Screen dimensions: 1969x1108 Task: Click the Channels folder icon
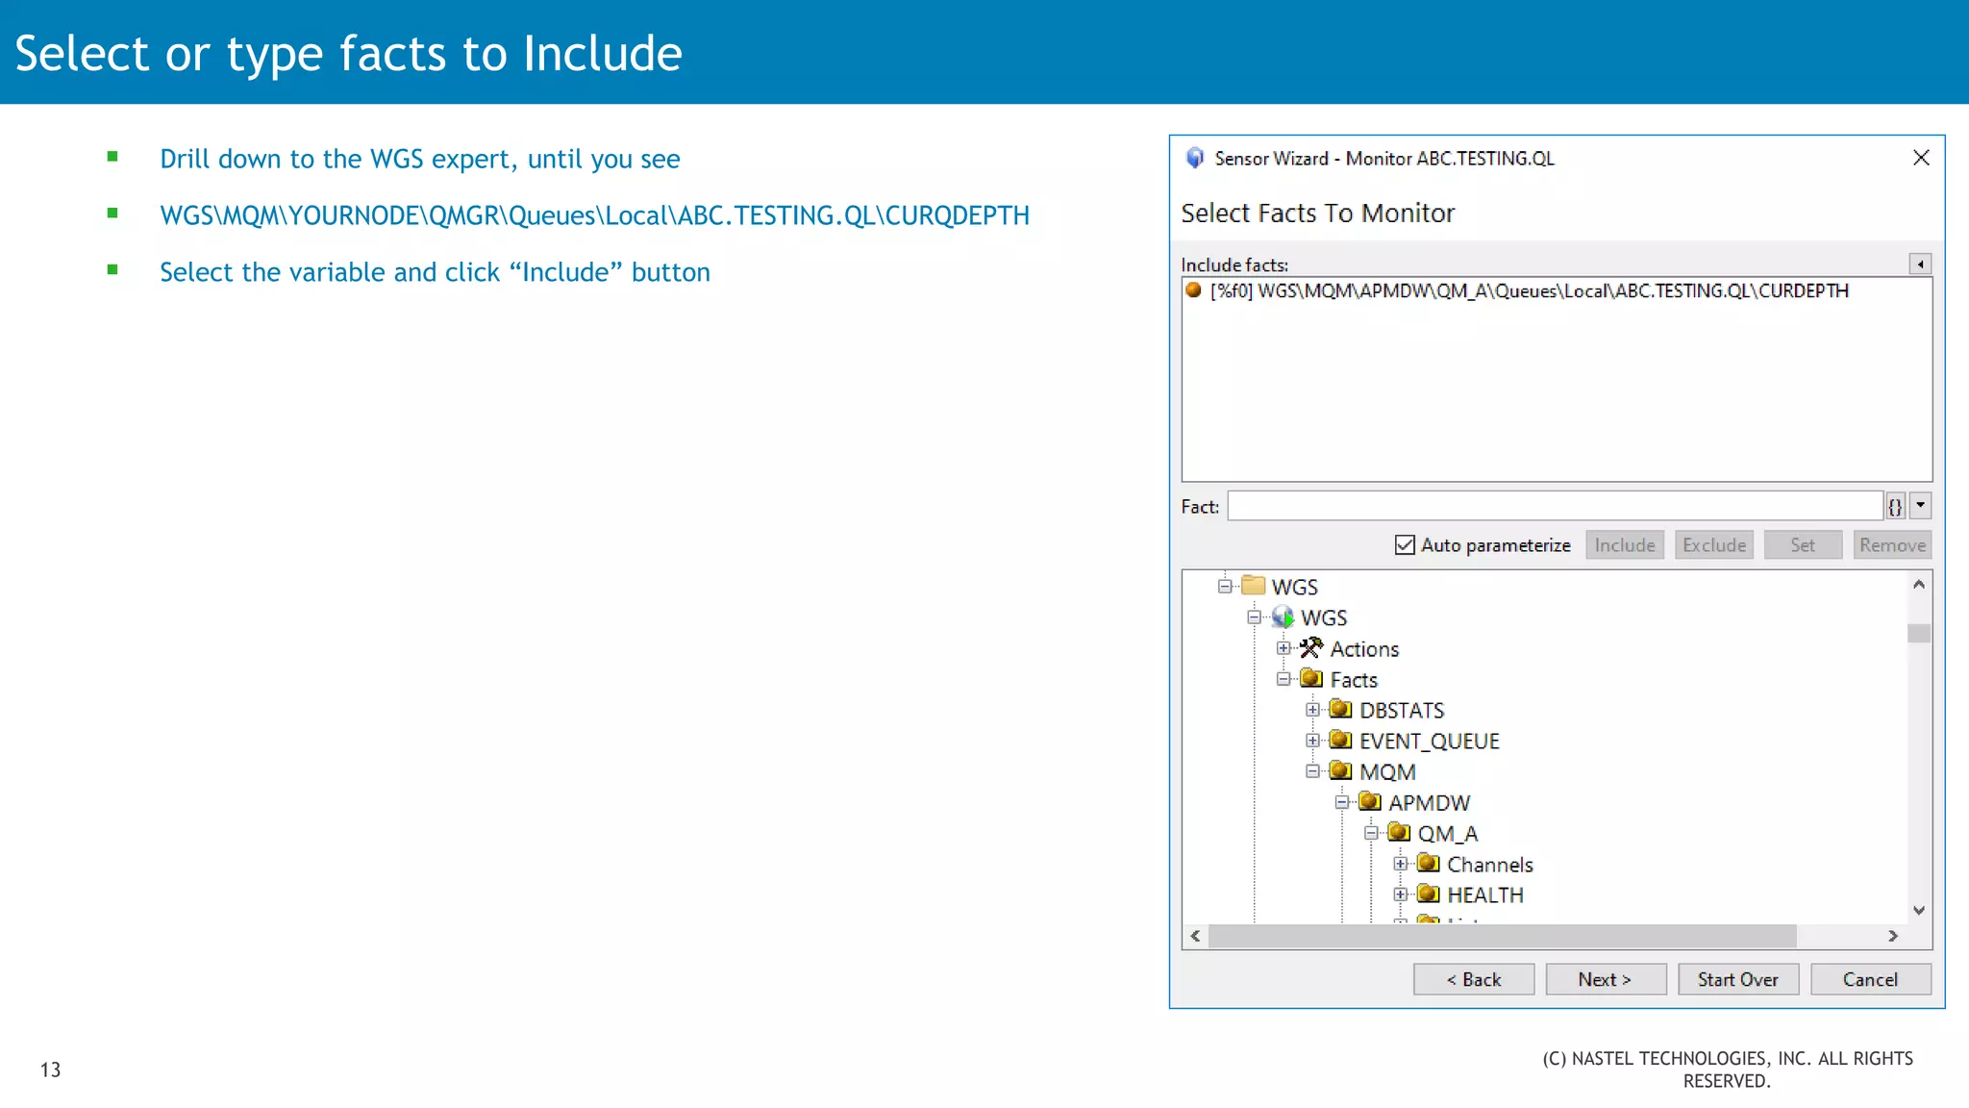[x=1429, y=864]
